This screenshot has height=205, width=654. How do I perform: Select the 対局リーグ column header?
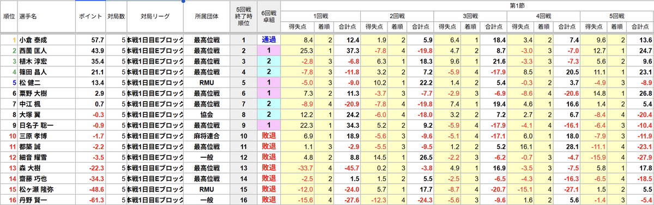click(155, 16)
